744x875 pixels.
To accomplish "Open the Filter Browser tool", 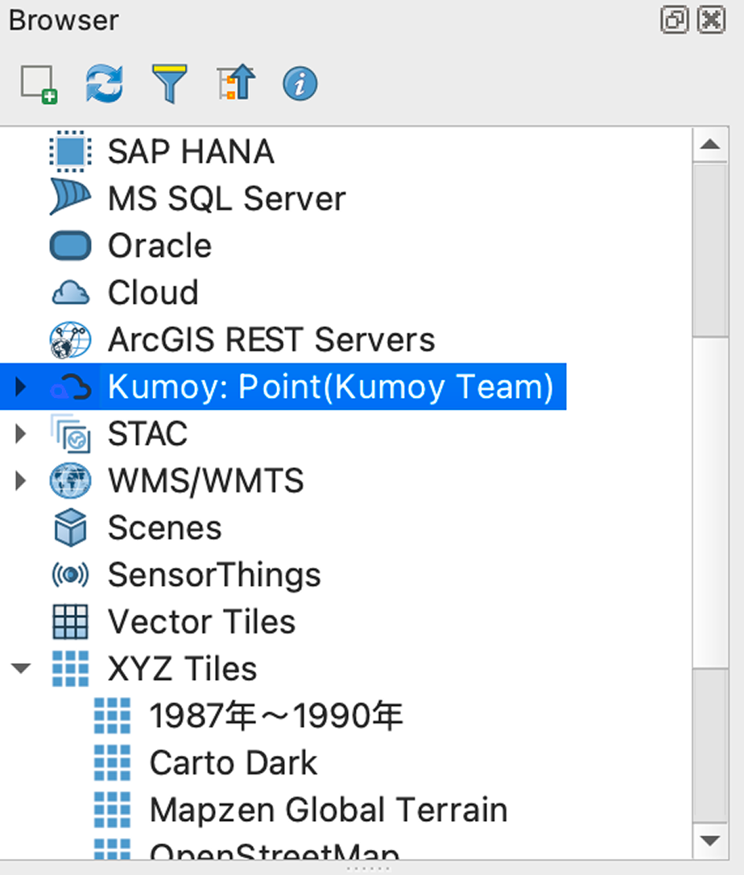I will [x=169, y=84].
